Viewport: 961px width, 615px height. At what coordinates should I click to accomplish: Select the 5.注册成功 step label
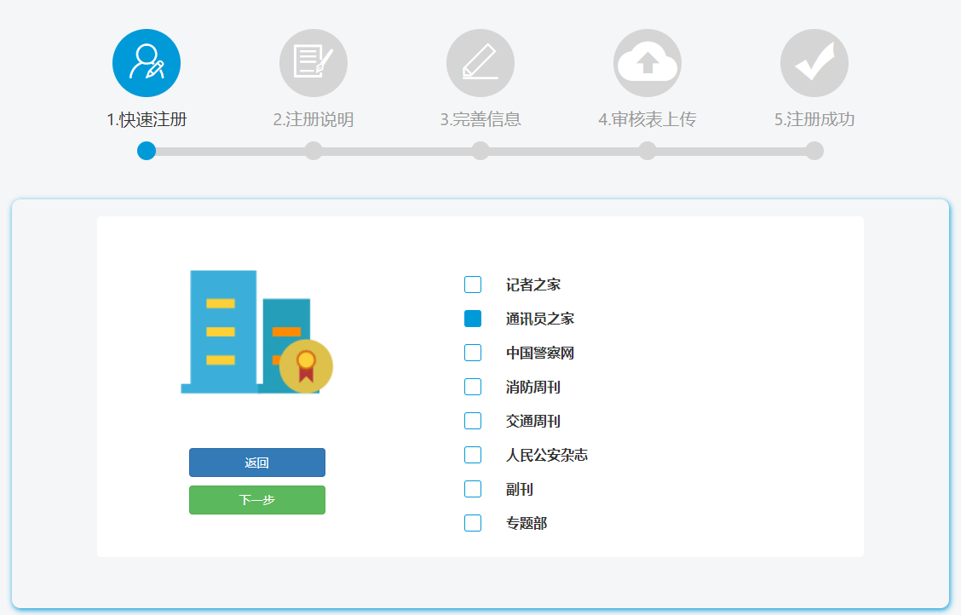(814, 119)
